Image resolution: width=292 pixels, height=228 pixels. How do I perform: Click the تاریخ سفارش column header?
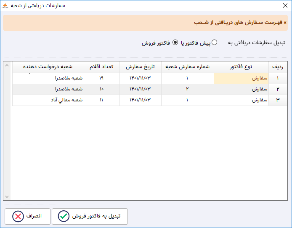141,67
